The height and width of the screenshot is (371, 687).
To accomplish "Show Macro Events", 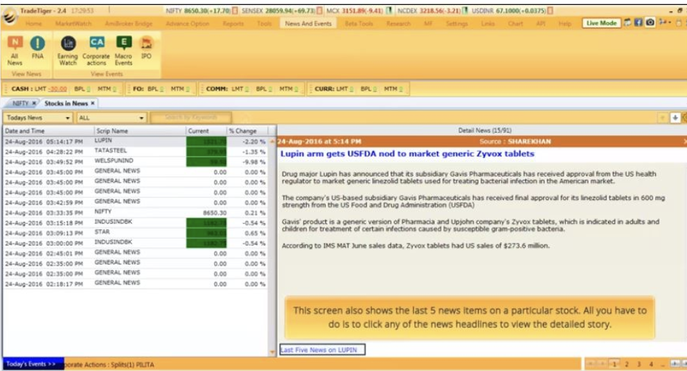I will (x=123, y=46).
